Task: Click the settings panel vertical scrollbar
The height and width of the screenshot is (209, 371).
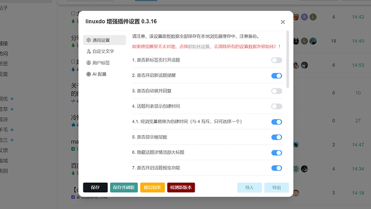Action: pyautogui.click(x=288, y=59)
